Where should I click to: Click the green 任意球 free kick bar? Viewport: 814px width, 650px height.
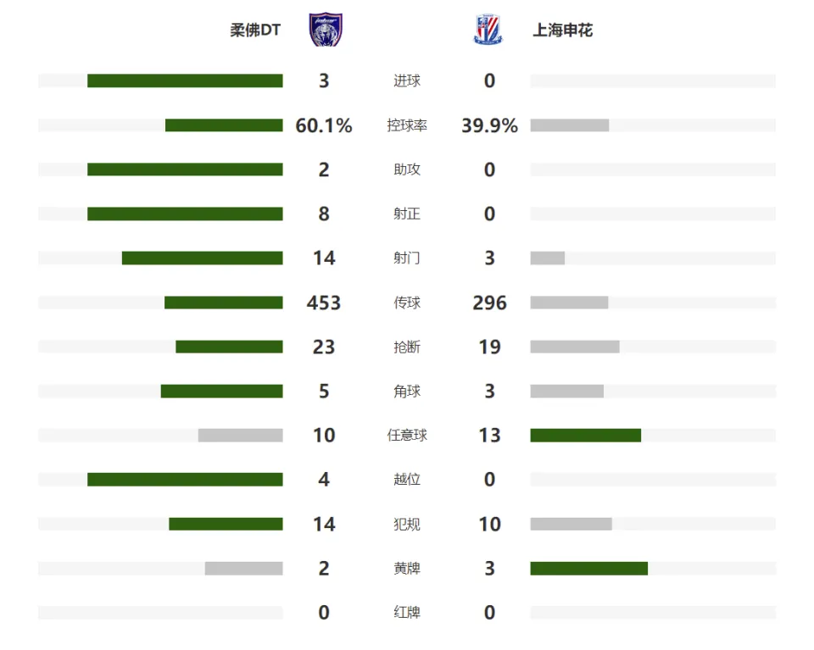point(586,436)
